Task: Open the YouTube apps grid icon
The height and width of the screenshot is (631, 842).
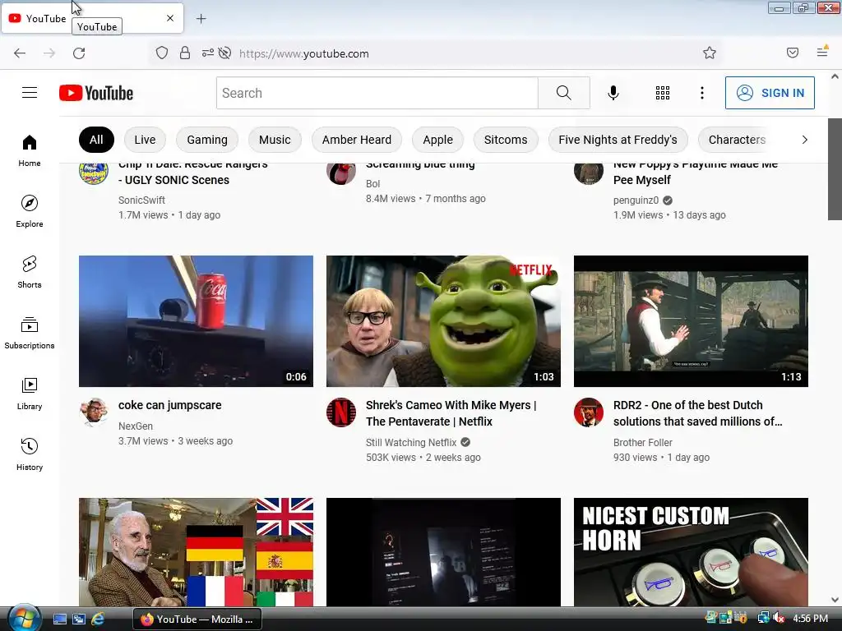Action: click(663, 93)
